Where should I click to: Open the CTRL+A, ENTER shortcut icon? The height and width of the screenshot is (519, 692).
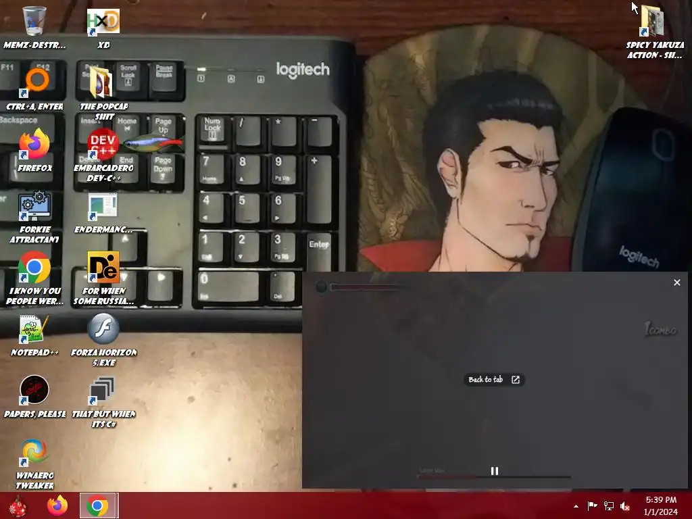tap(34, 82)
